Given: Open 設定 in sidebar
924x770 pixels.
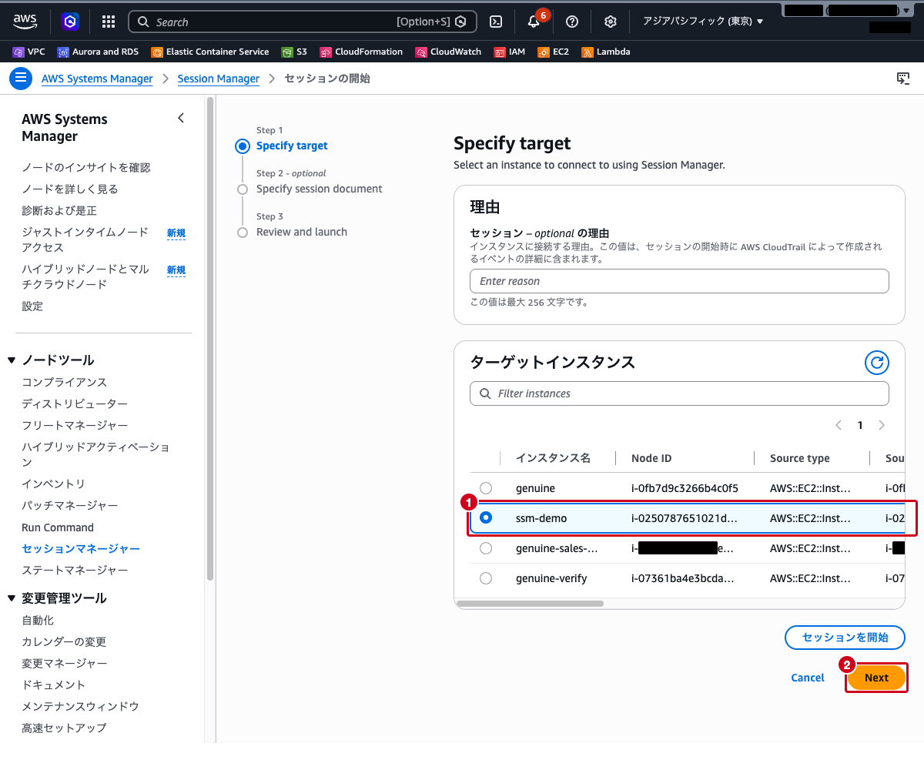Looking at the screenshot, I should 32,306.
